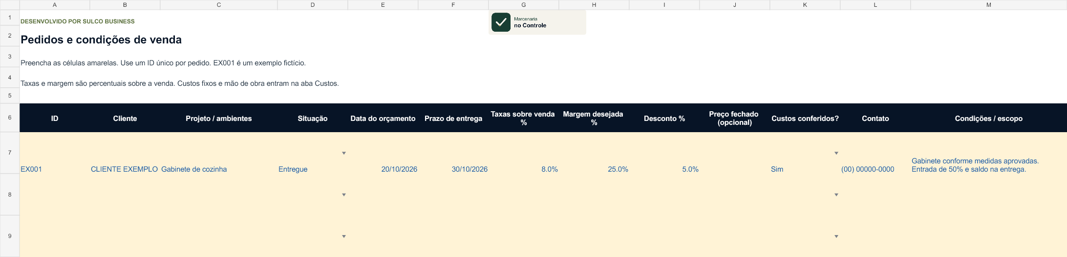Click the Desconto % heading
The height and width of the screenshot is (257, 1067).
[x=664, y=118]
